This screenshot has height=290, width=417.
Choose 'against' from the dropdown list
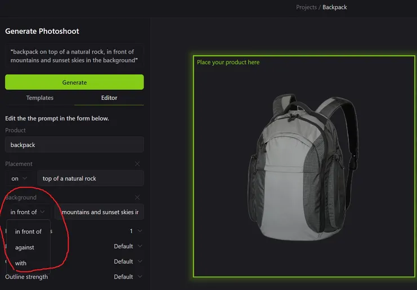25,247
